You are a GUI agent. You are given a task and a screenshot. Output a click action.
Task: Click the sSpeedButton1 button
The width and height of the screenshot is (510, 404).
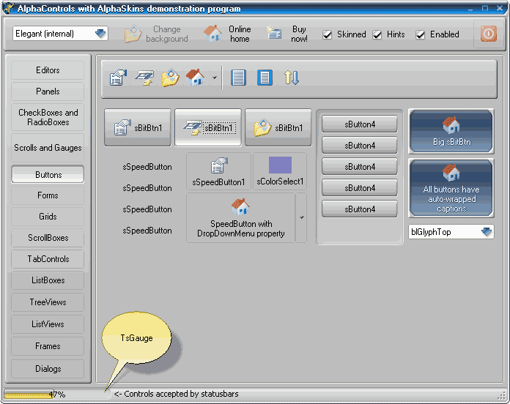218,171
